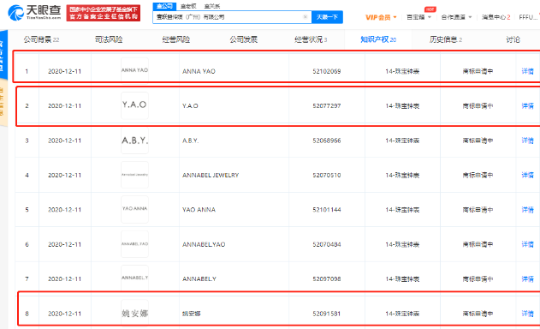Image resolution: width=540 pixels, height=329 pixels.
Task: Switch to the 历史信息 tab
Action: point(445,39)
